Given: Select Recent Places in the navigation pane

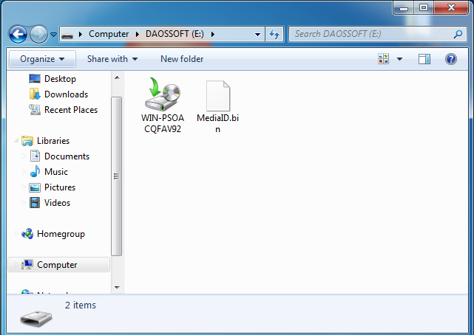Looking at the screenshot, I should click(x=71, y=110).
